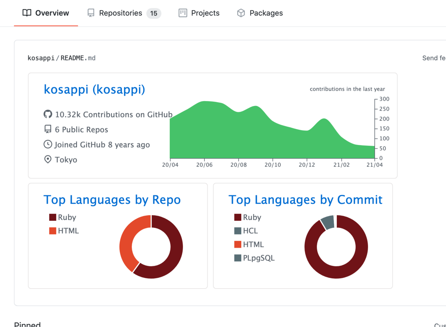Click the Projects board icon
446x327 pixels.
(x=182, y=13)
